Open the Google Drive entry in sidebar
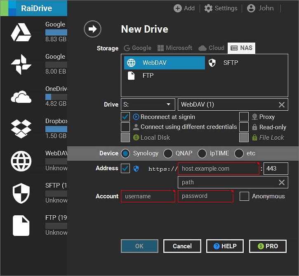The height and width of the screenshot is (276, 299). (21, 32)
